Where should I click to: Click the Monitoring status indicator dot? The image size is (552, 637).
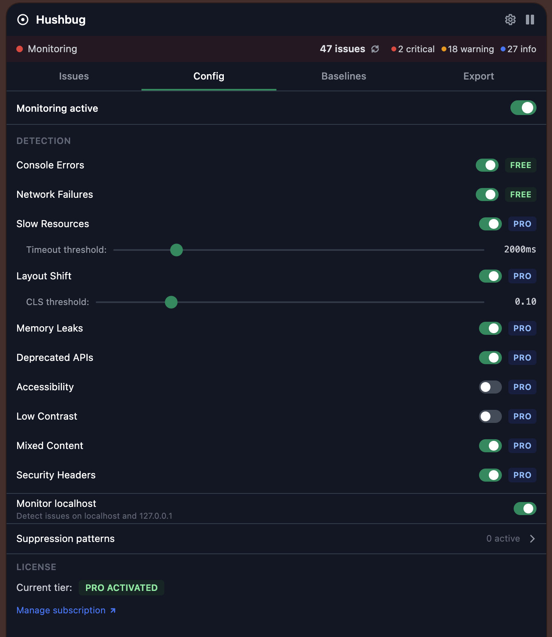pyautogui.click(x=19, y=49)
